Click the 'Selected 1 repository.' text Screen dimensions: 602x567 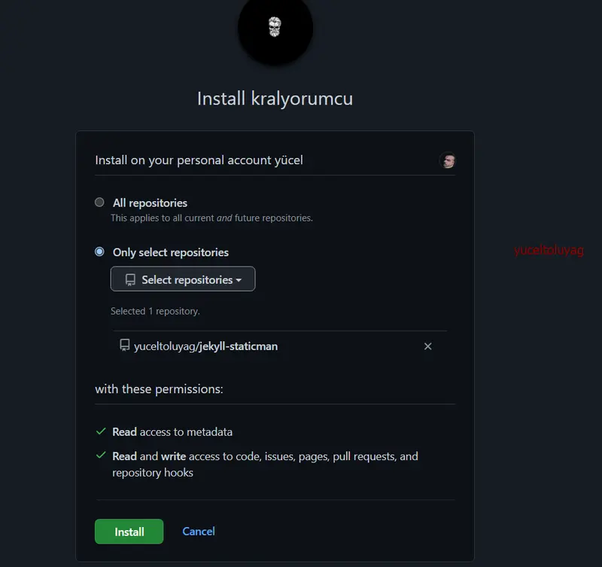(x=155, y=311)
